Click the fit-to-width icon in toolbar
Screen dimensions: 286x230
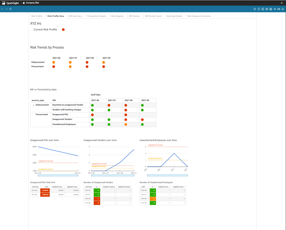pyautogui.click(x=279, y=9)
